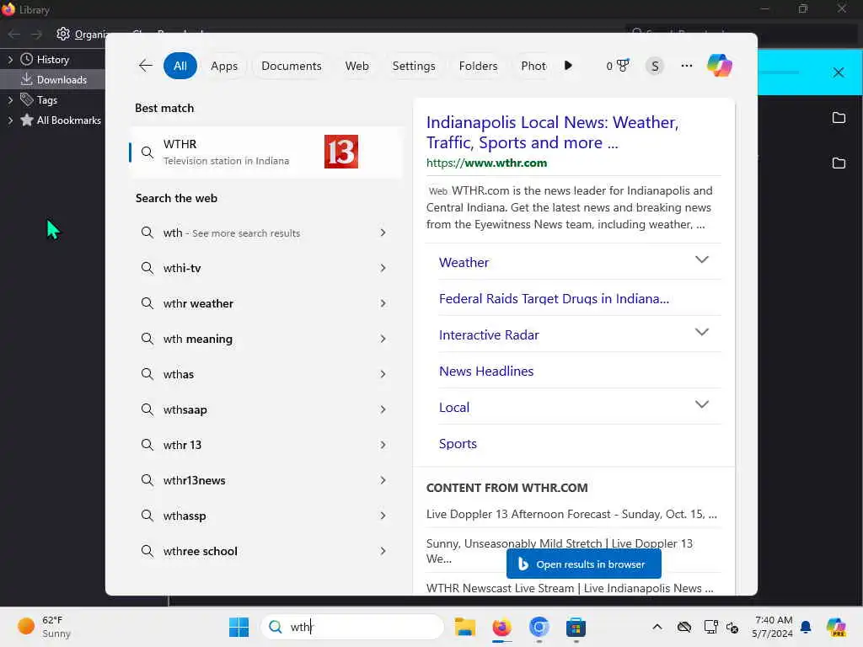
Task: Click the taskbar search box containing wth
Action: pyautogui.click(x=352, y=627)
